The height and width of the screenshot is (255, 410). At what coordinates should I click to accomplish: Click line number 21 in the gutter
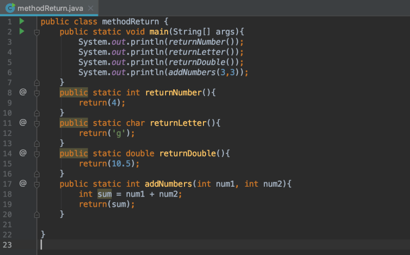click(7, 225)
